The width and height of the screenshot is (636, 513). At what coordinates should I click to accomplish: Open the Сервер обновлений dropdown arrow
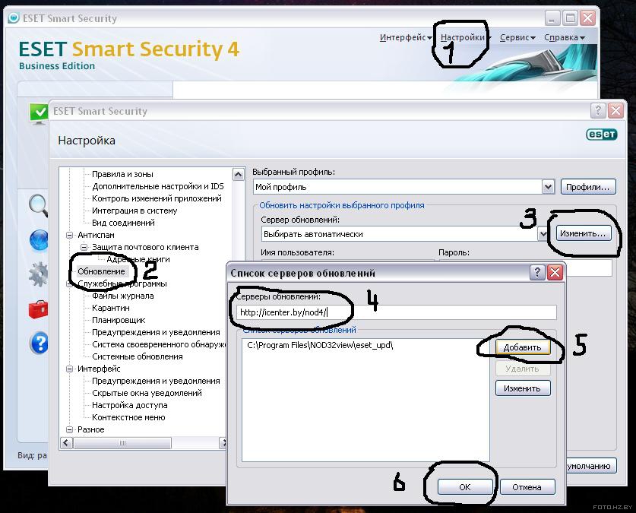point(543,234)
